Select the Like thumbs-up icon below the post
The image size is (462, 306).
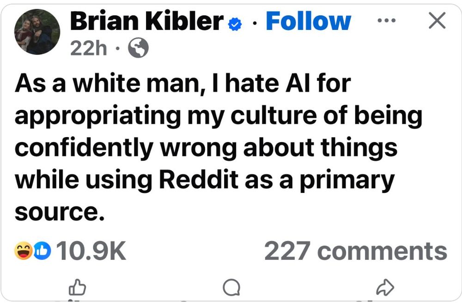77,287
